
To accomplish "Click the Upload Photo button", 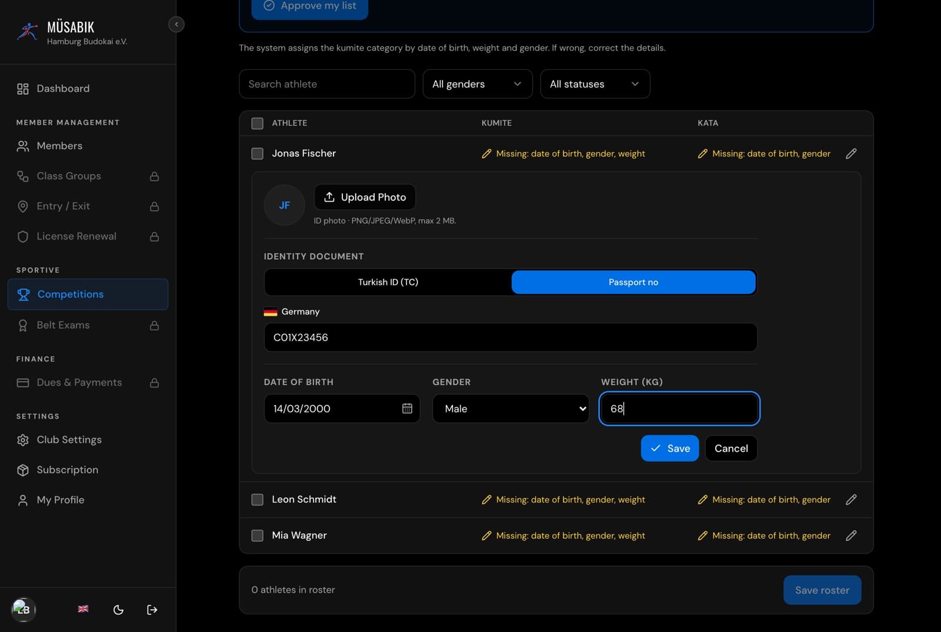I will (365, 197).
